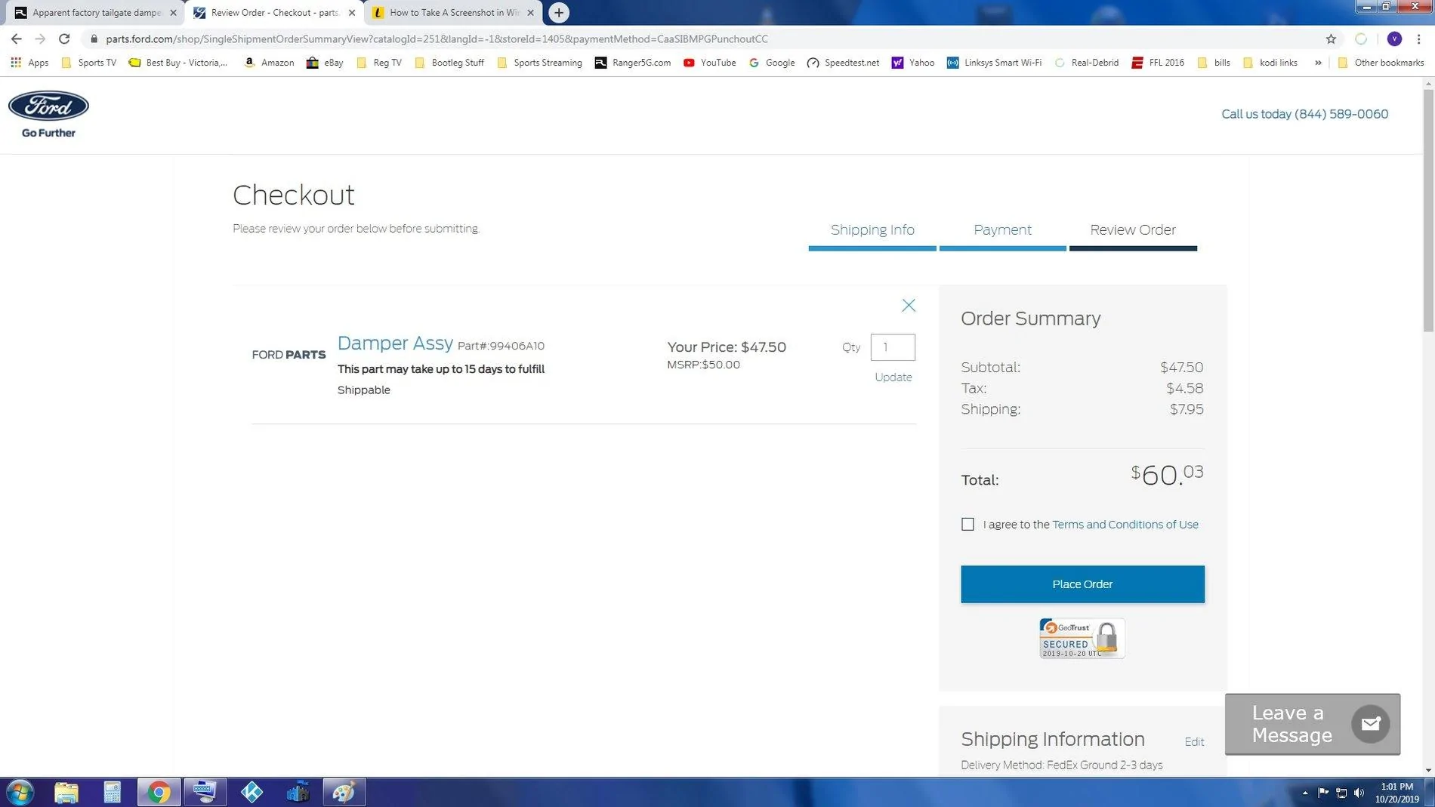Open a new browser tab
This screenshot has width=1435, height=807.
coord(559,13)
